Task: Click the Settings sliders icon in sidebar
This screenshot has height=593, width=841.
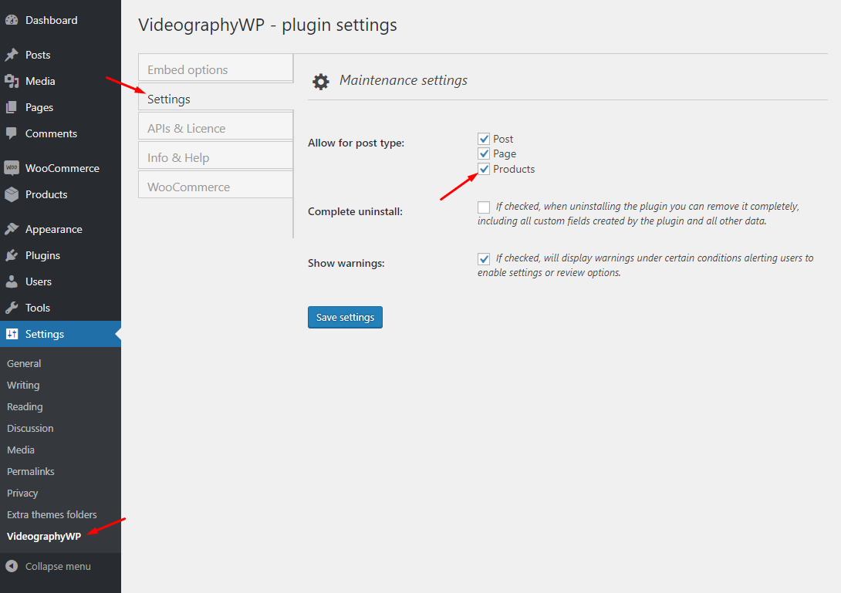Action: click(x=12, y=334)
